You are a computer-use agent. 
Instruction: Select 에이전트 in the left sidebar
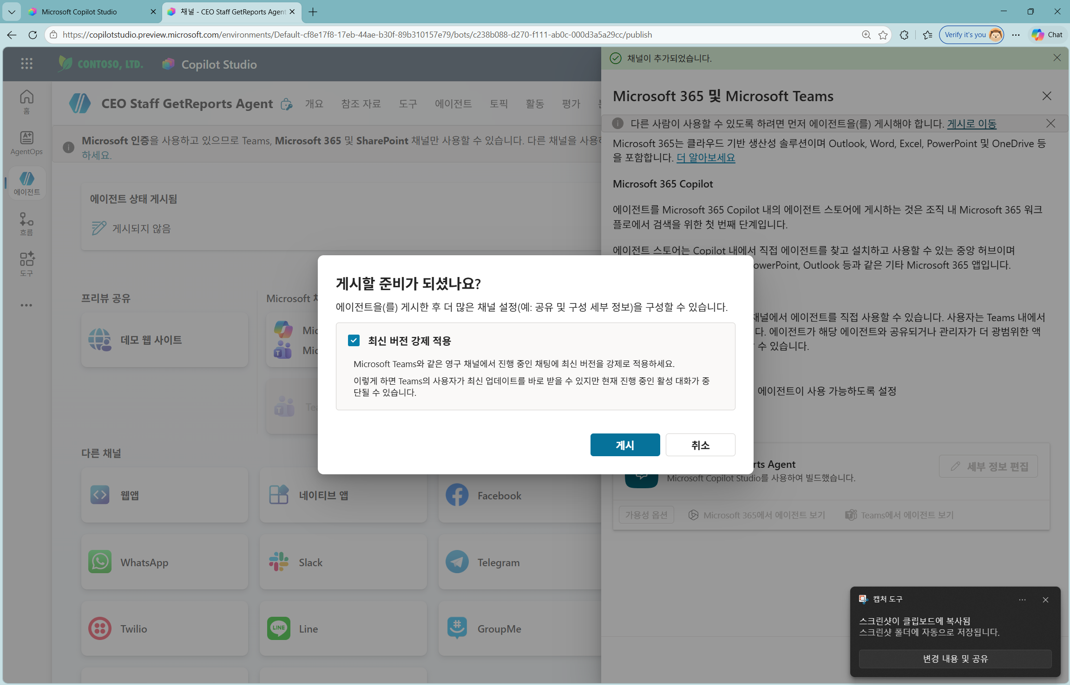pyautogui.click(x=26, y=184)
